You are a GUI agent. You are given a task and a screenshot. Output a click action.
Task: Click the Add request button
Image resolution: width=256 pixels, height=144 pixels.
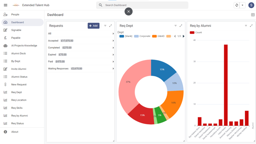click(93, 26)
